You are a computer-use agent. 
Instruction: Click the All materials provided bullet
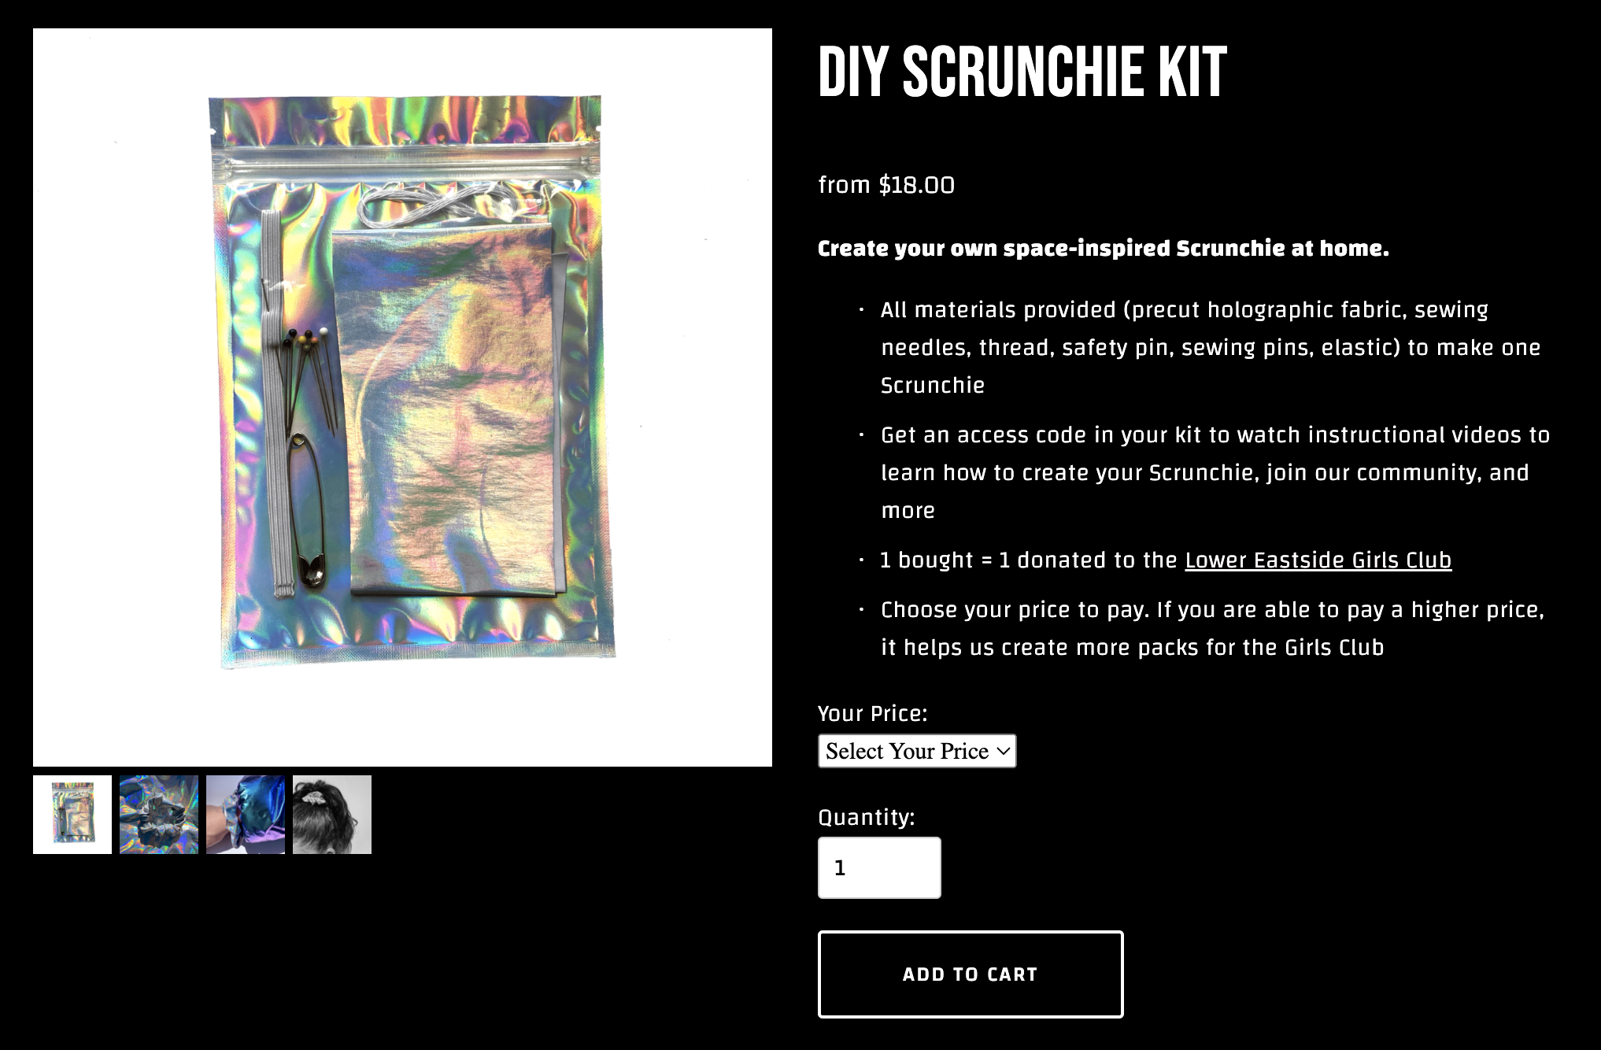(1211, 347)
